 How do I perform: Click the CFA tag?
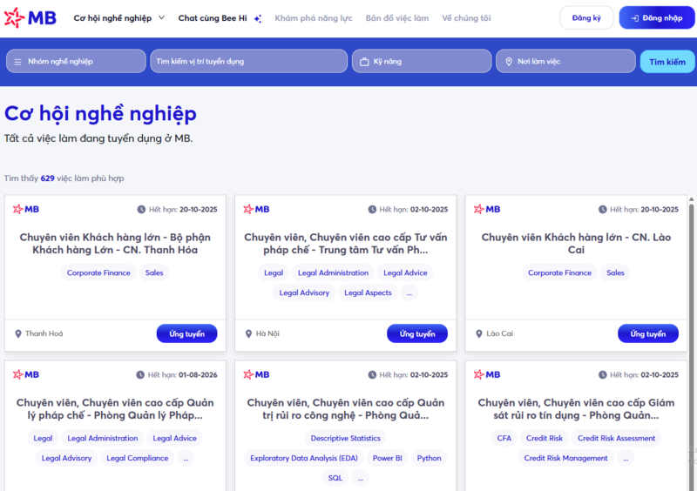pos(504,438)
